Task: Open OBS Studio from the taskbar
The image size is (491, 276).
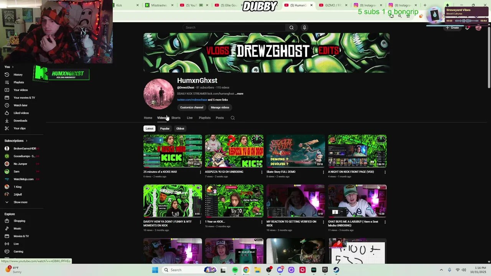Action: (269, 270)
